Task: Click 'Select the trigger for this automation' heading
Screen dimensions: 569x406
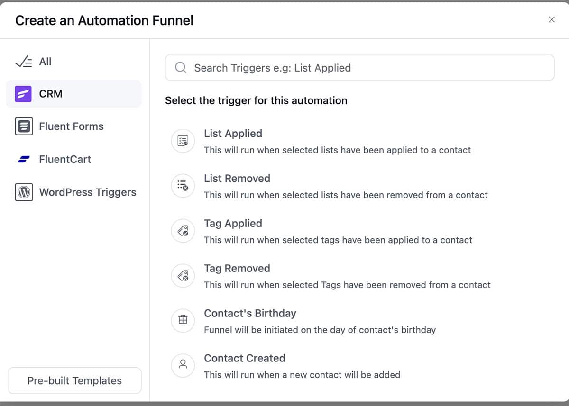Action: tap(256, 100)
